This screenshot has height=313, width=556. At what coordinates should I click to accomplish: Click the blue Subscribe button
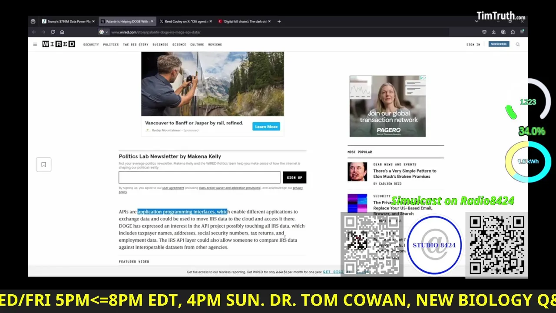pos(499,44)
